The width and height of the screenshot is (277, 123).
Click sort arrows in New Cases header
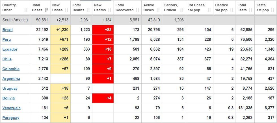coord(67,10)
